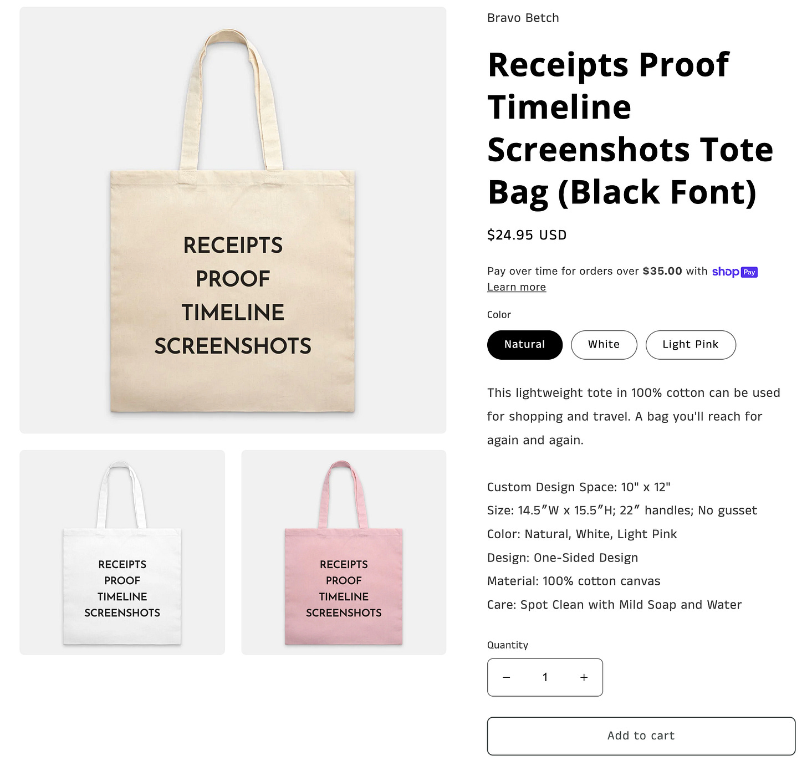Decrease quantity with the minus icon
This screenshot has width=807, height=761.
[x=506, y=677]
